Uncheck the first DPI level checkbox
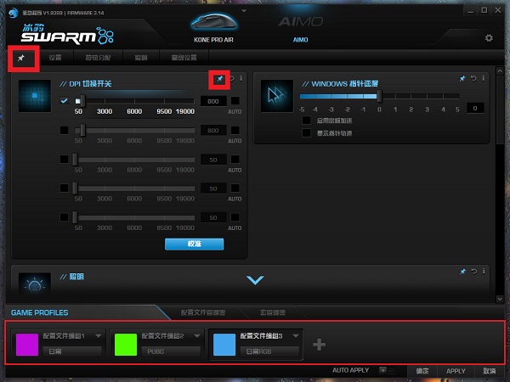 [x=64, y=101]
